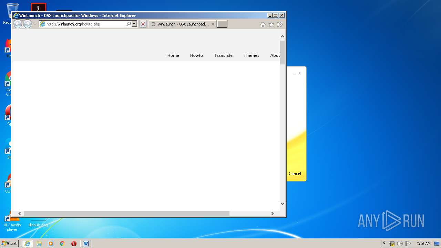The height and width of the screenshot is (248, 441).
Task: Click the horizontal scrollbar thumb
Action: pos(126,214)
